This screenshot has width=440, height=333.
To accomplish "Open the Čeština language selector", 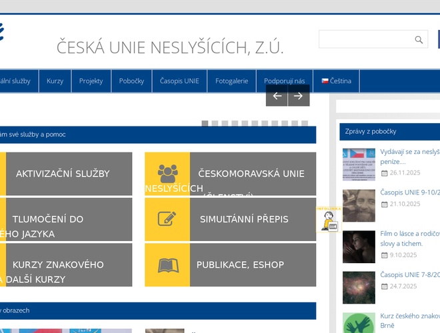I will pos(340,81).
